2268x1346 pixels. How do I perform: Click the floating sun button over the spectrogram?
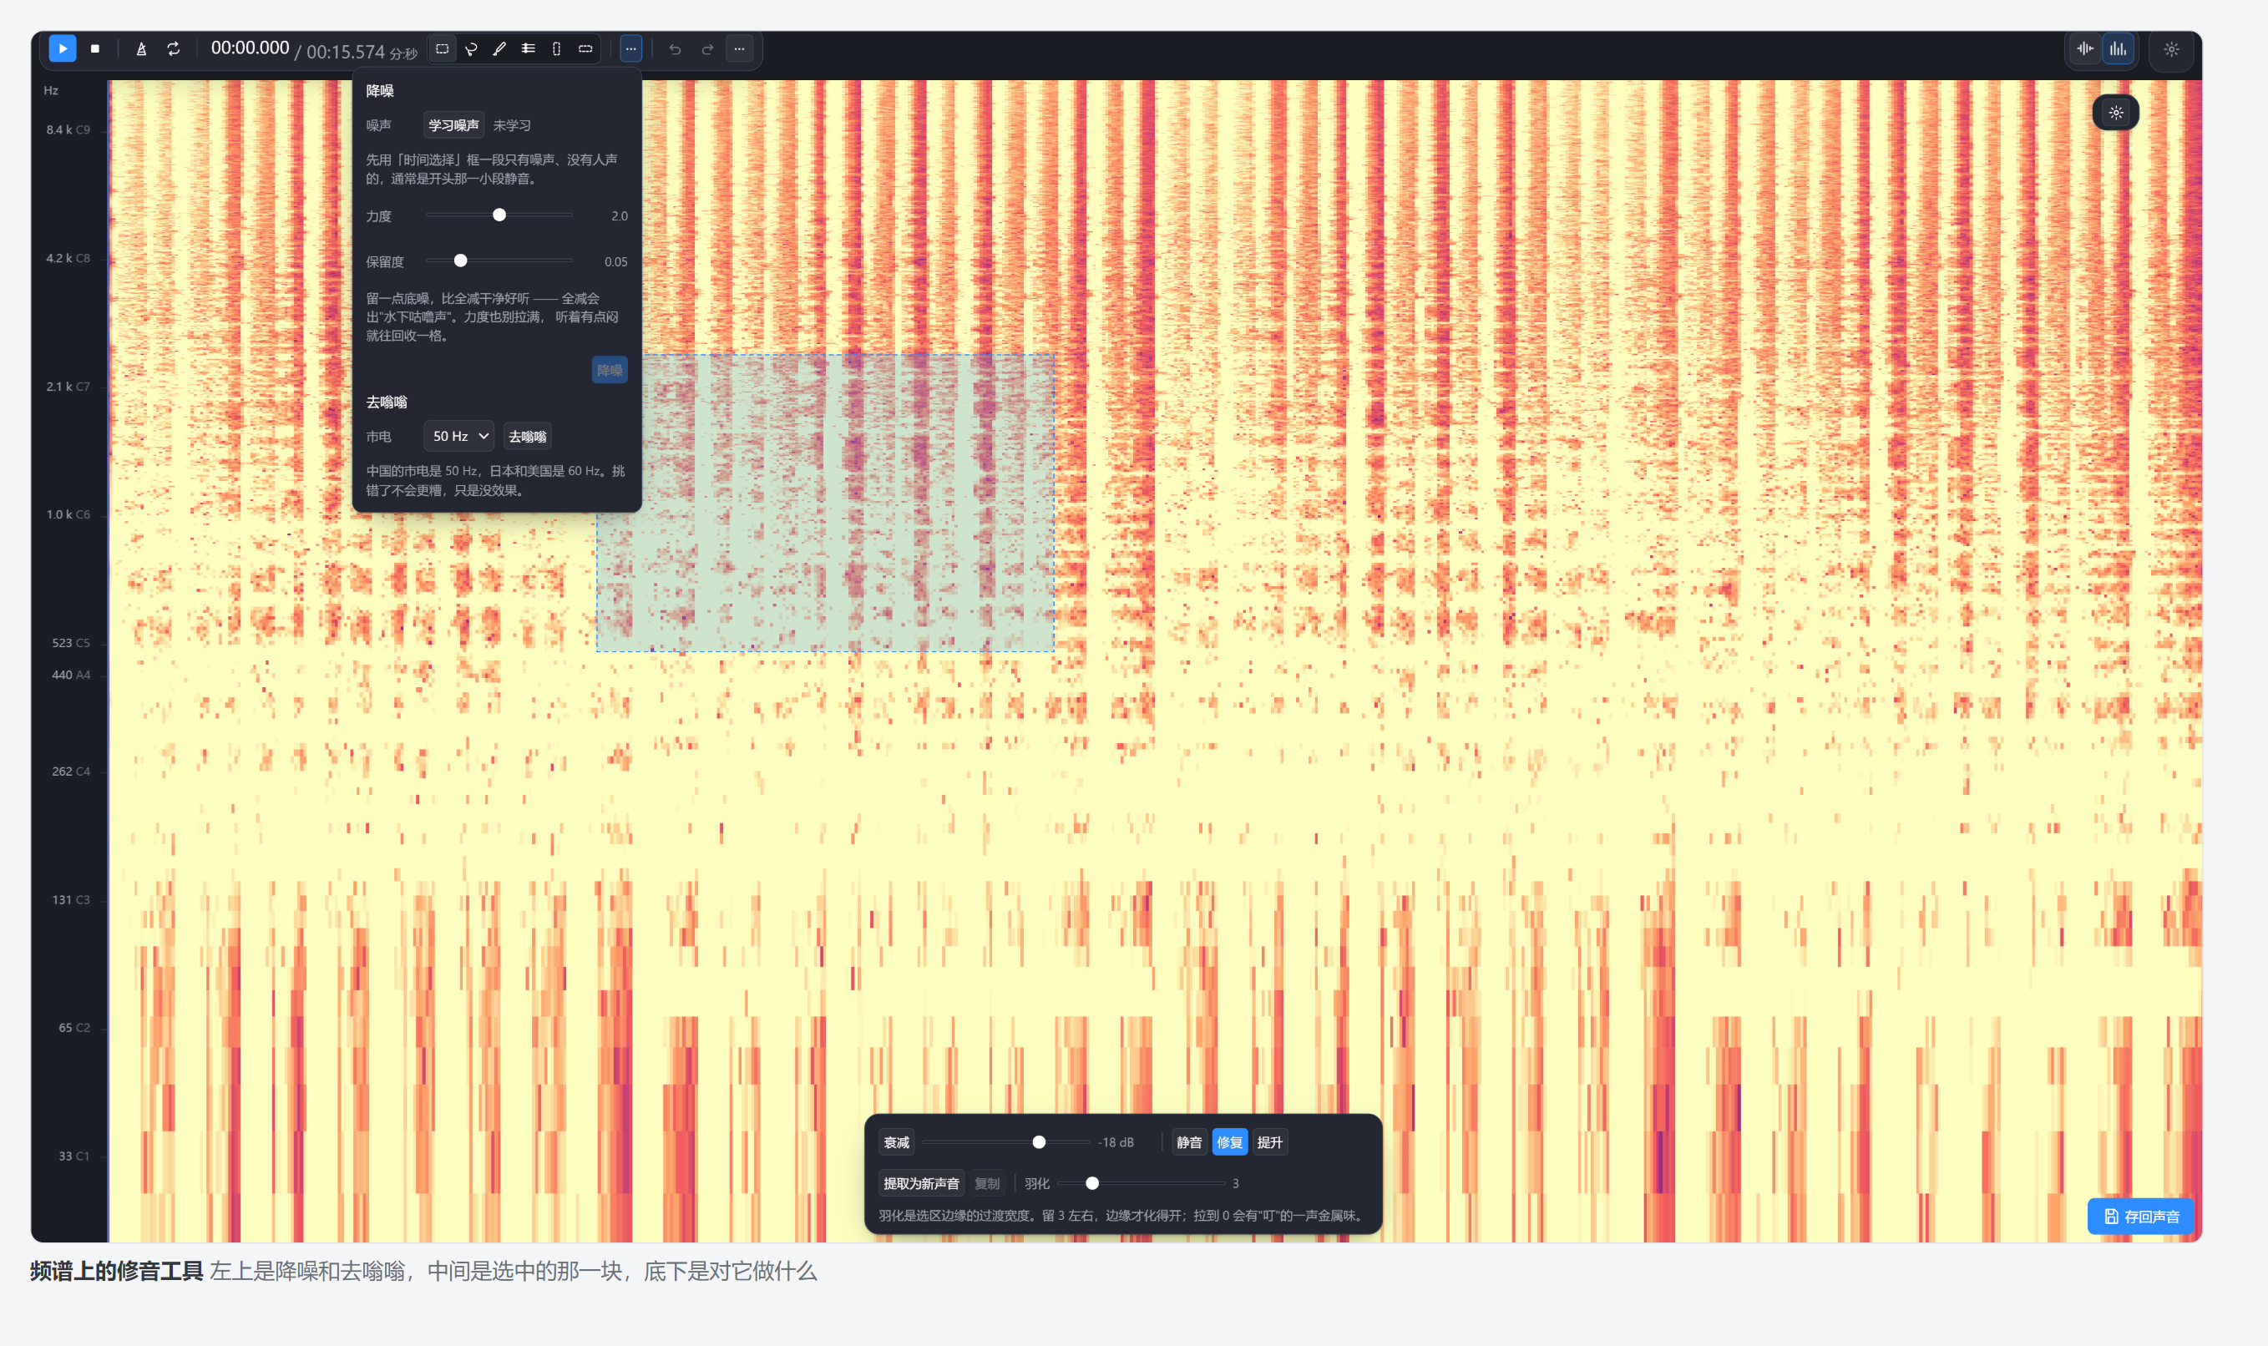(x=2116, y=113)
